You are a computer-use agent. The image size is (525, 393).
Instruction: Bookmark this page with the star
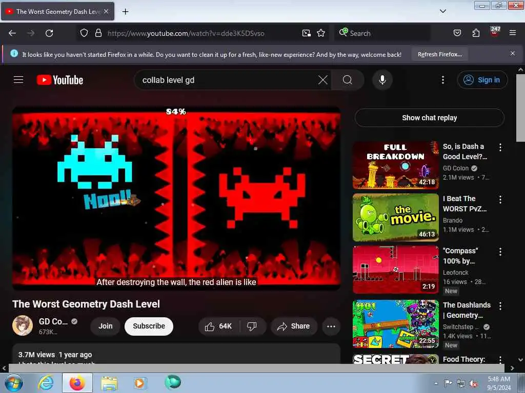tap(321, 33)
